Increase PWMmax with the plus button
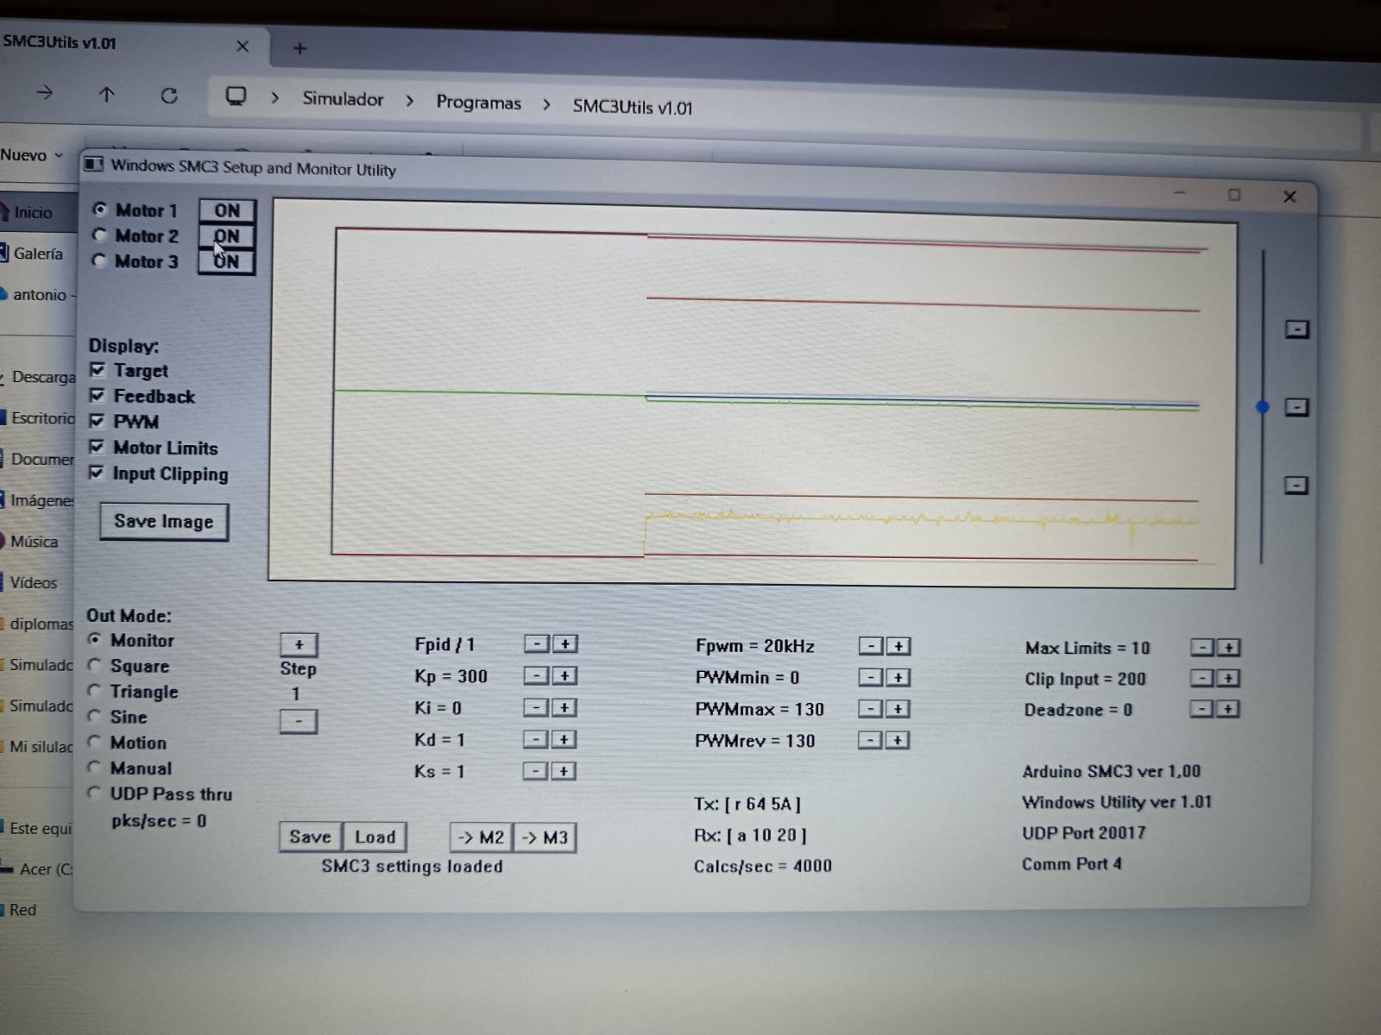The width and height of the screenshot is (1381, 1035). click(898, 709)
